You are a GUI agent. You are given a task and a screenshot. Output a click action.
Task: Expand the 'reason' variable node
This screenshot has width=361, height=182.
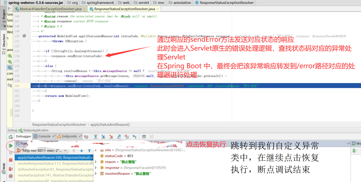click(96, 162)
